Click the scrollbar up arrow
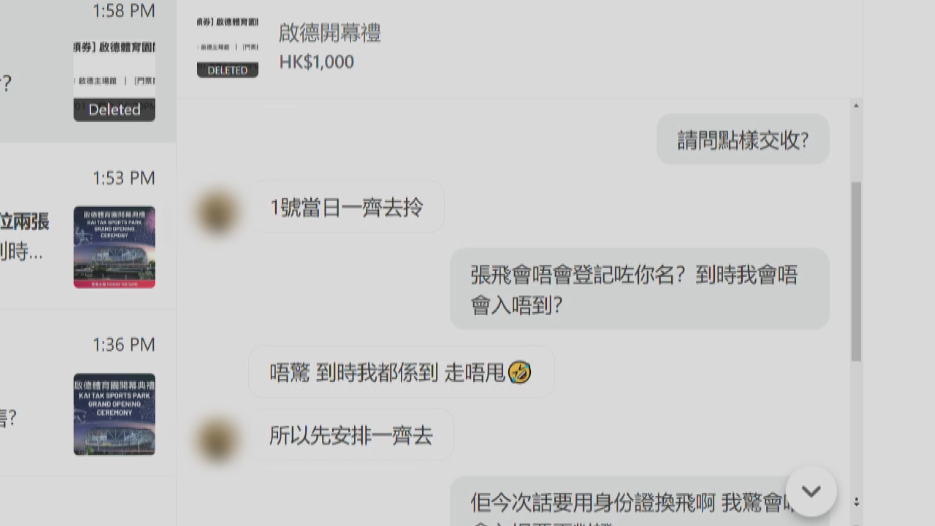Viewport: 935px width, 526px height. click(x=856, y=106)
